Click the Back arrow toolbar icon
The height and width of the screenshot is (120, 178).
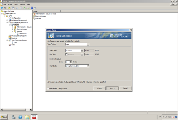[x=2, y=8]
